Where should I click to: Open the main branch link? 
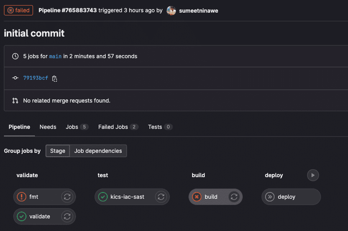[x=55, y=57]
